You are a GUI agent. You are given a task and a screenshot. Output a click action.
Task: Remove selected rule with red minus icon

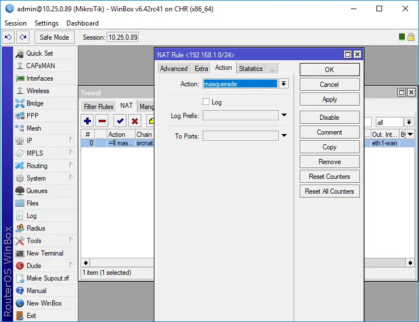pos(102,121)
